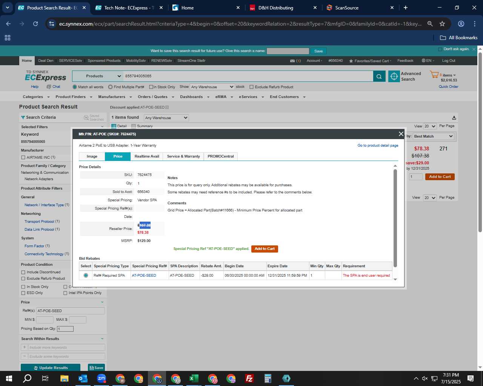Open Advanced Search crosshair icon
This screenshot has width=483, height=386.
(394, 76)
